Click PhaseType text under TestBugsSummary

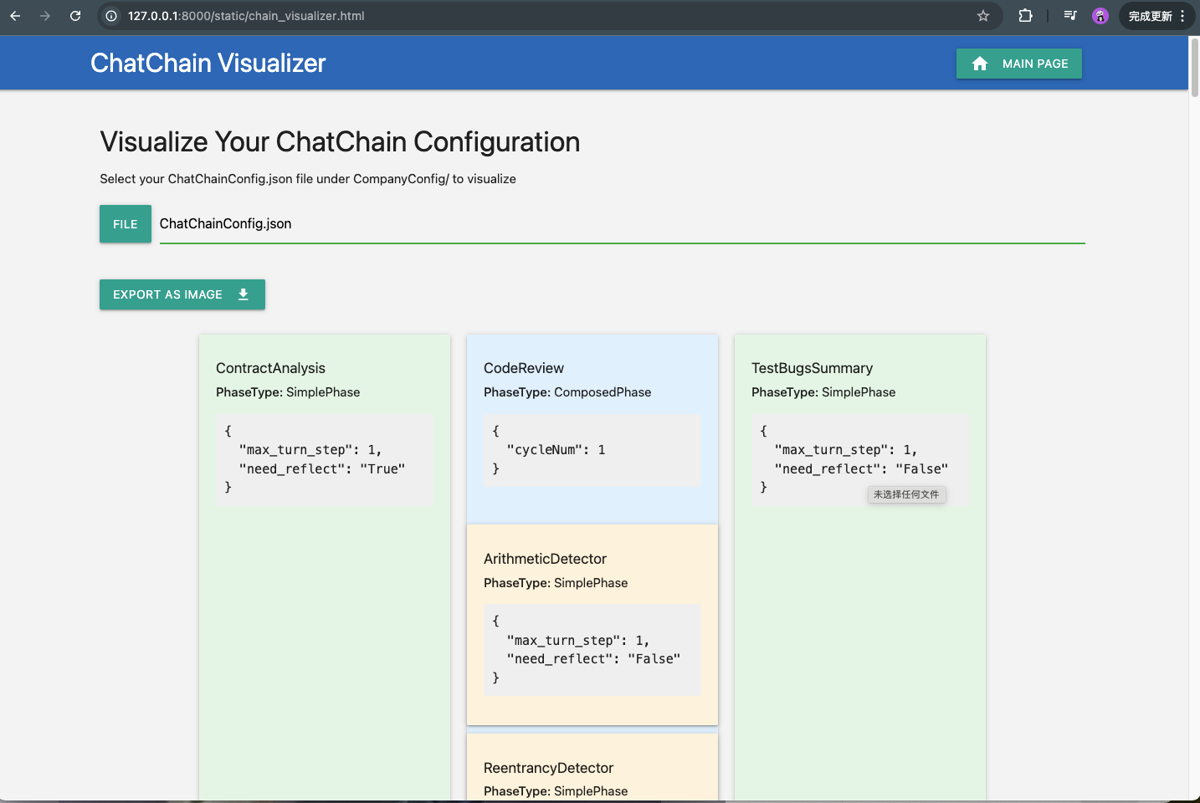(x=823, y=392)
